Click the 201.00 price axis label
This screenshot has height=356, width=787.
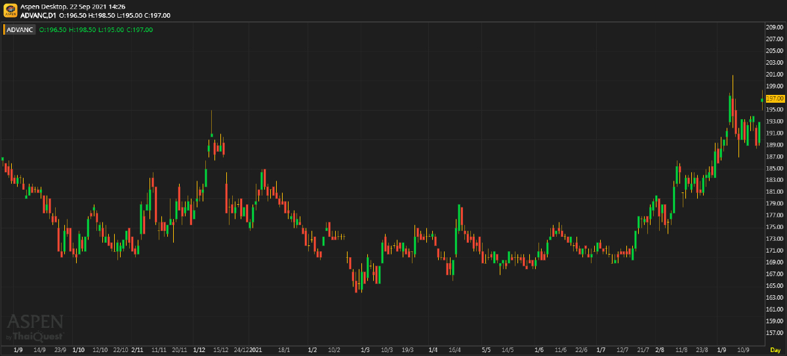775,74
